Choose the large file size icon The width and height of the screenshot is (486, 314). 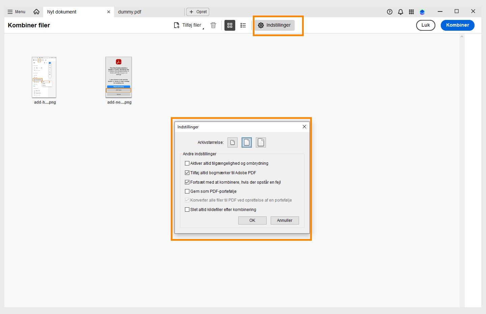[261, 142]
